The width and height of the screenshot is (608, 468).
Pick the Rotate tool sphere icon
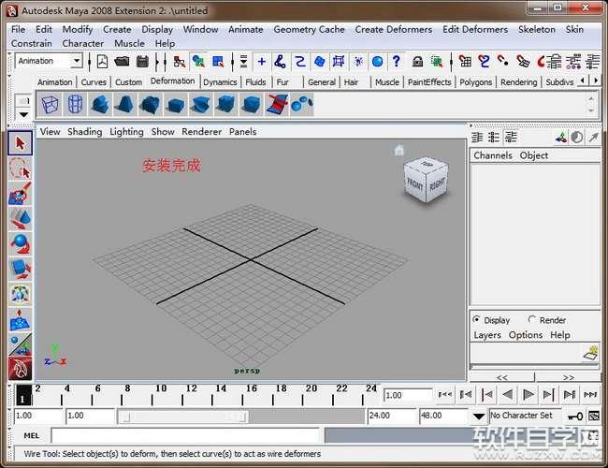21,243
